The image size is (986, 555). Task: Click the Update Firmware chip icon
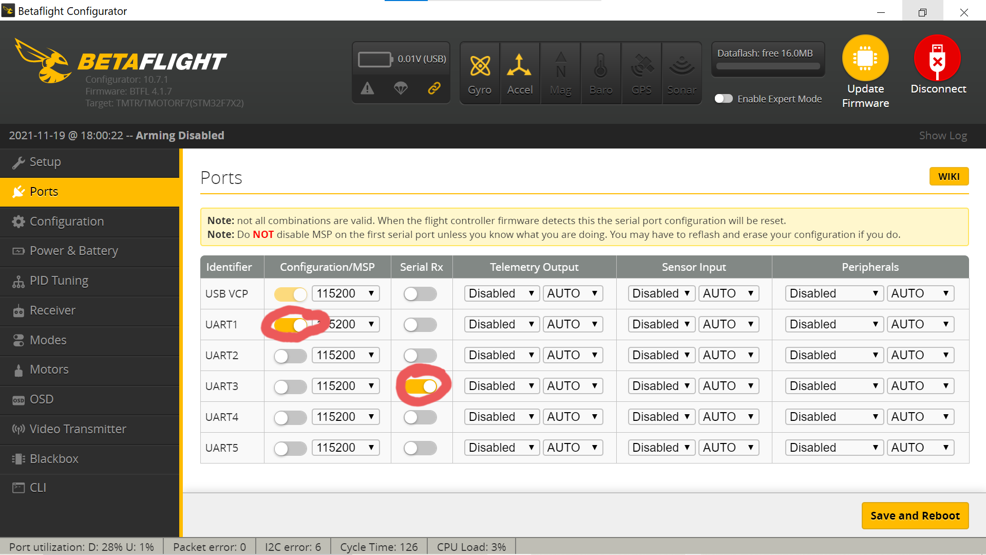865,58
